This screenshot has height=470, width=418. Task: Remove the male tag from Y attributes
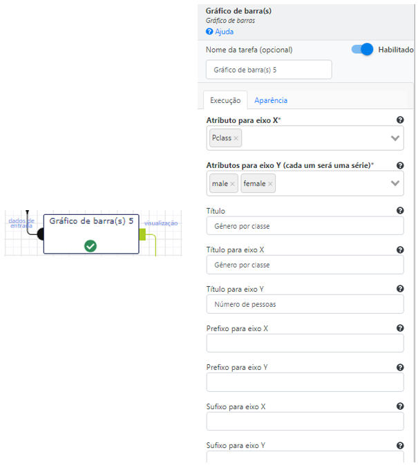pos(232,184)
